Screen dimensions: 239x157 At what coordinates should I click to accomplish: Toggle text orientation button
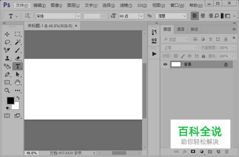coord(27,16)
